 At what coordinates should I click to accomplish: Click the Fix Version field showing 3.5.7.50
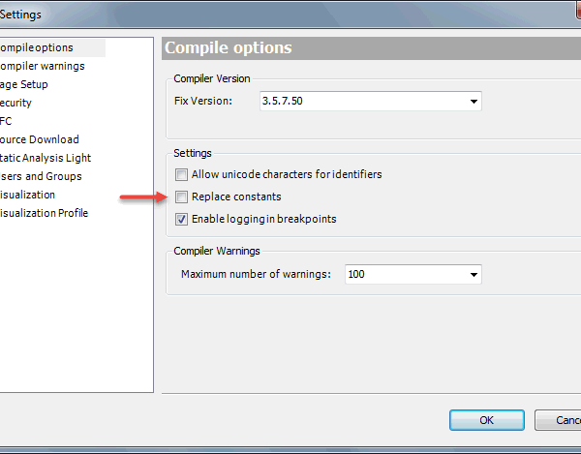tap(371, 101)
